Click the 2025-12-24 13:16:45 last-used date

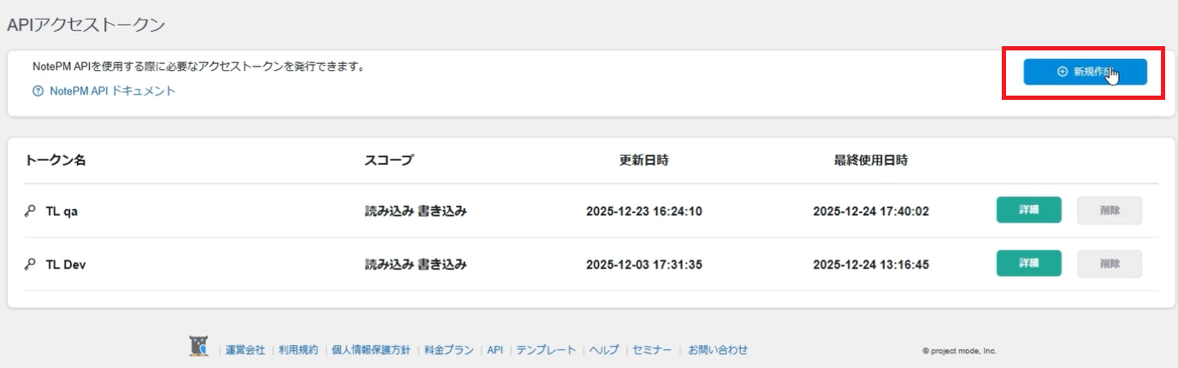point(871,265)
